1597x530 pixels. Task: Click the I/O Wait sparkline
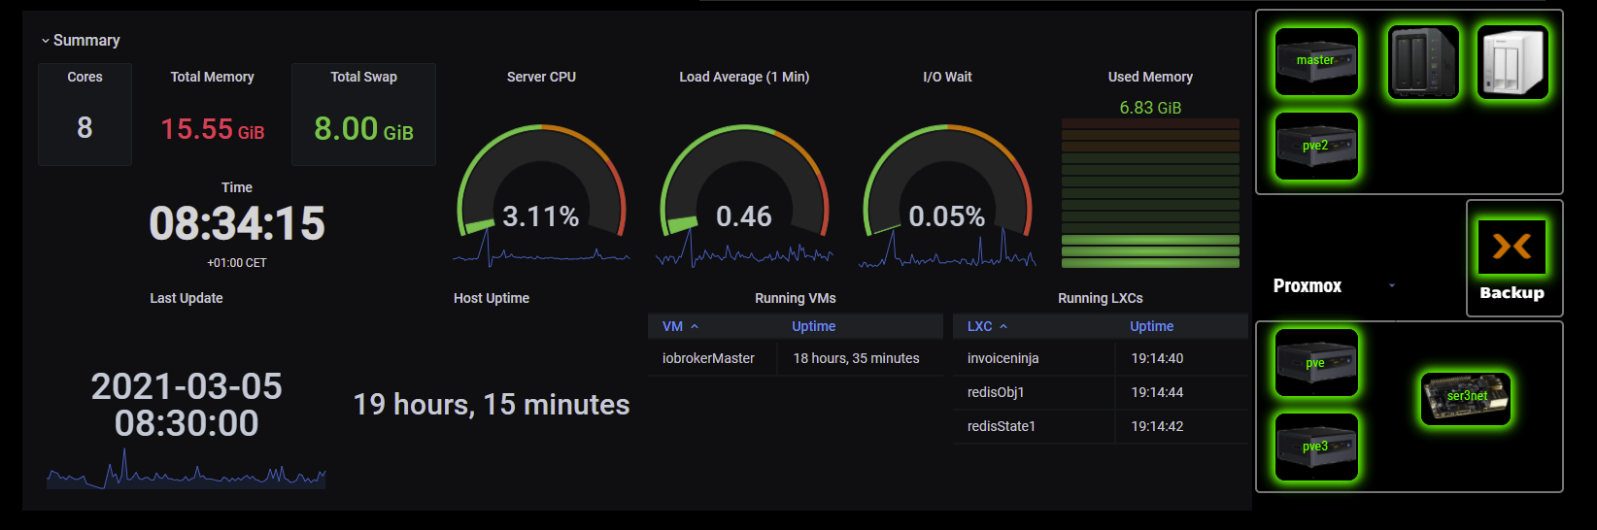(947, 250)
